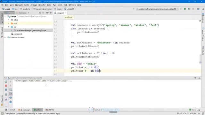Open the Navigate menu
The height and width of the screenshot is (115, 205).
coord(19,5)
